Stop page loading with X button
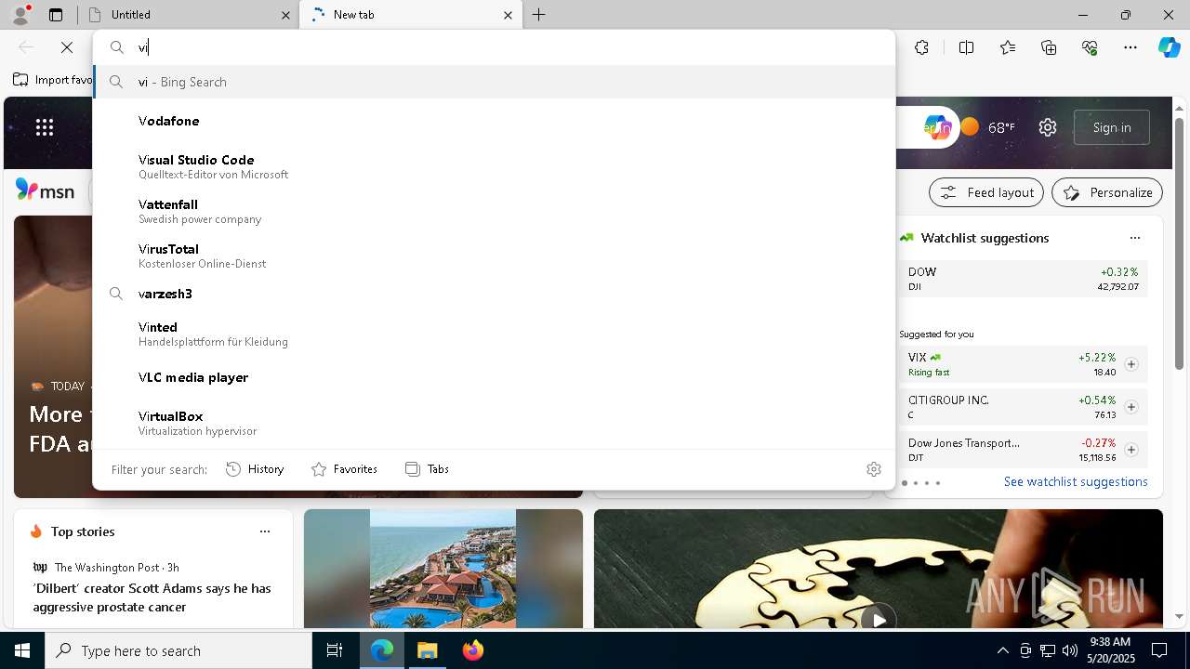Image resolution: width=1190 pixels, height=669 pixels. 67,47
